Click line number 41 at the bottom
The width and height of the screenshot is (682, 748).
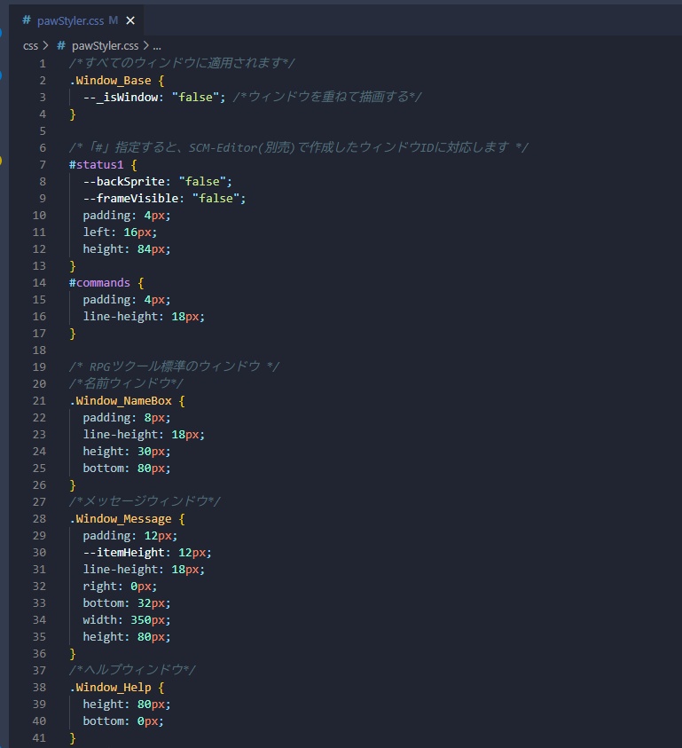pyautogui.click(x=37, y=738)
